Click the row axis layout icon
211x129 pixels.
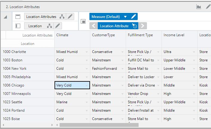18,26
